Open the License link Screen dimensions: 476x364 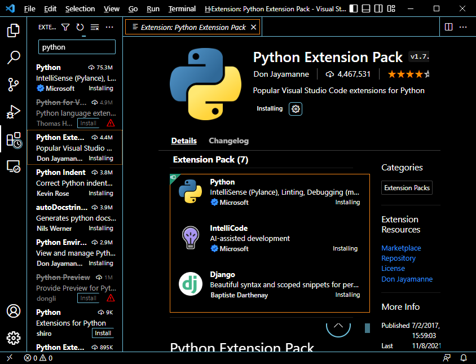(393, 268)
